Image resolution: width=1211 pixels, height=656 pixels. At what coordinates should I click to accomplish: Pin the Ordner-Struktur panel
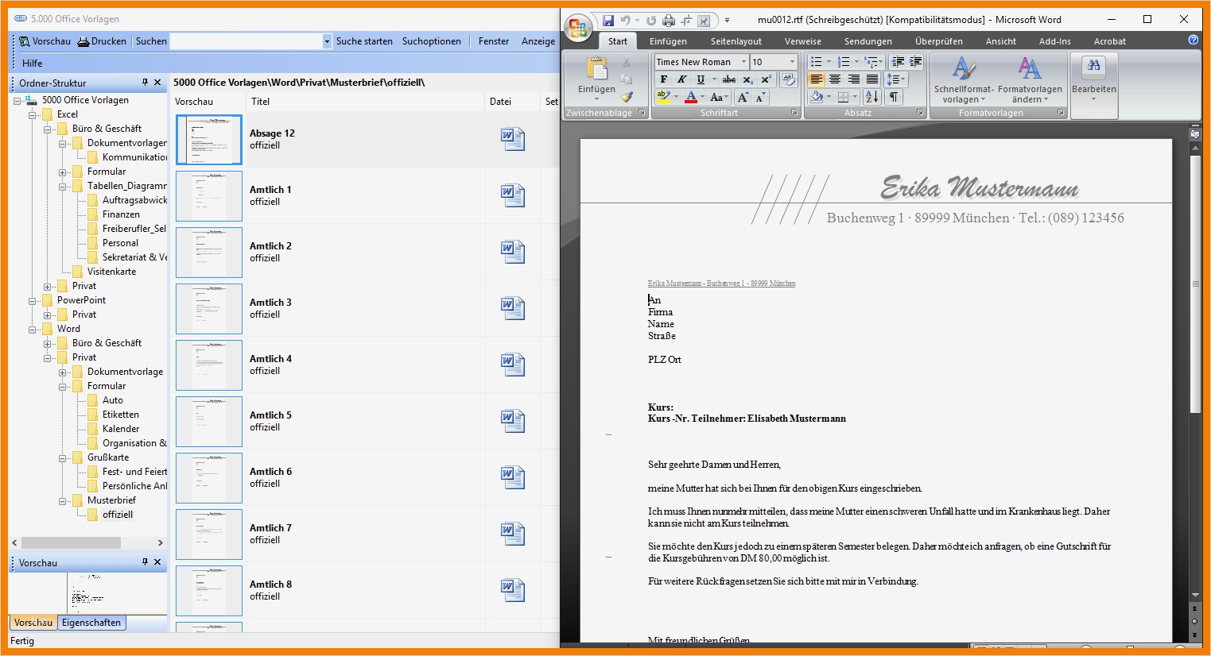[145, 83]
